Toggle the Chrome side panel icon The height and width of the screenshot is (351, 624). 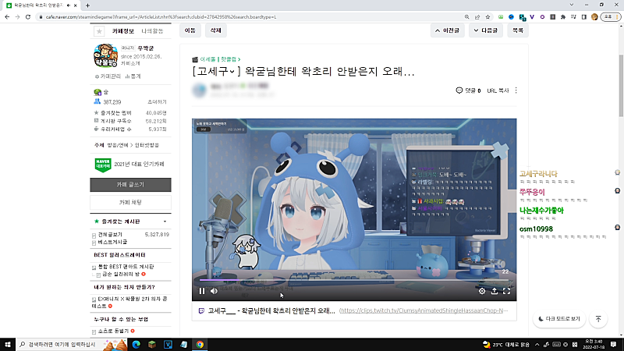coord(583,17)
